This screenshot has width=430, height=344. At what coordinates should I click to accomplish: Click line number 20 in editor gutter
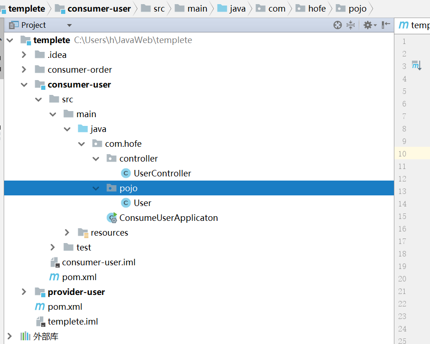[x=402, y=279]
